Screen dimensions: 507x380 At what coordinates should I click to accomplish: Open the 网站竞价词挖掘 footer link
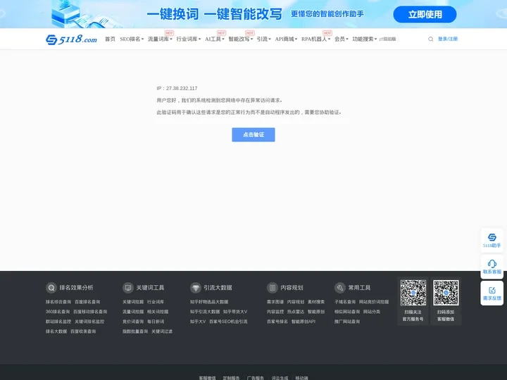(x=374, y=302)
